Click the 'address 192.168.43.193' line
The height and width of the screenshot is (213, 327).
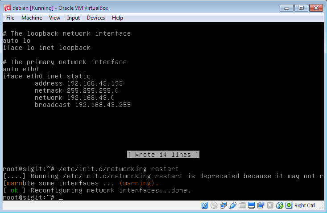pyautogui.click(x=79, y=83)
